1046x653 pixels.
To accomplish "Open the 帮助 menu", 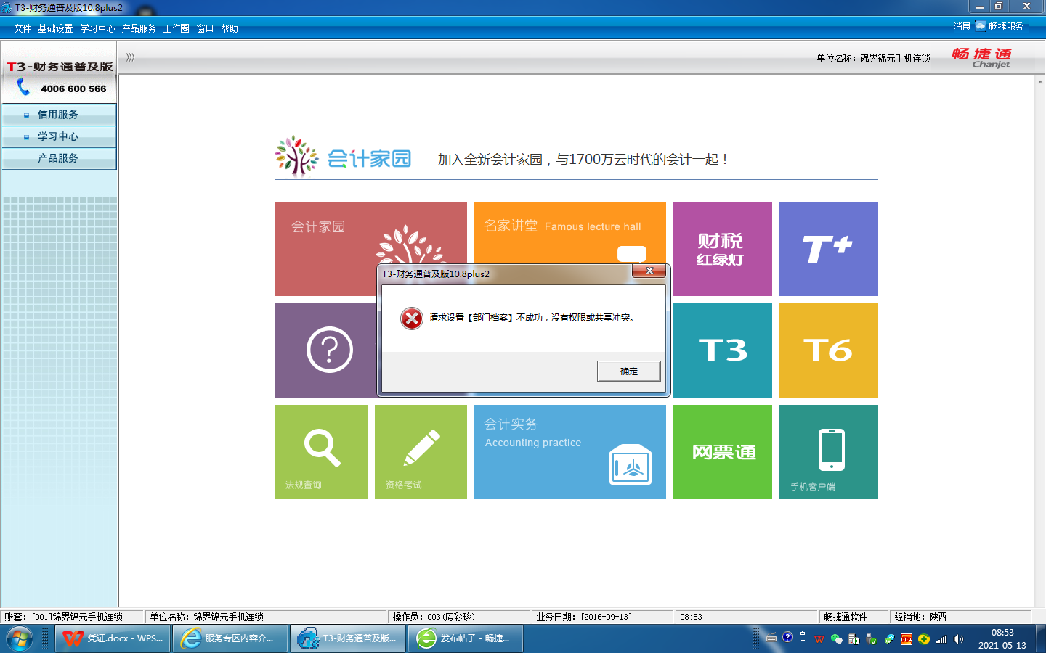I will coord(229,28).
